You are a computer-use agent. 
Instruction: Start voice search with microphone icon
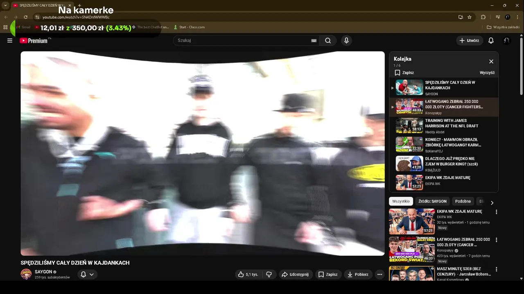click(346, 40)
